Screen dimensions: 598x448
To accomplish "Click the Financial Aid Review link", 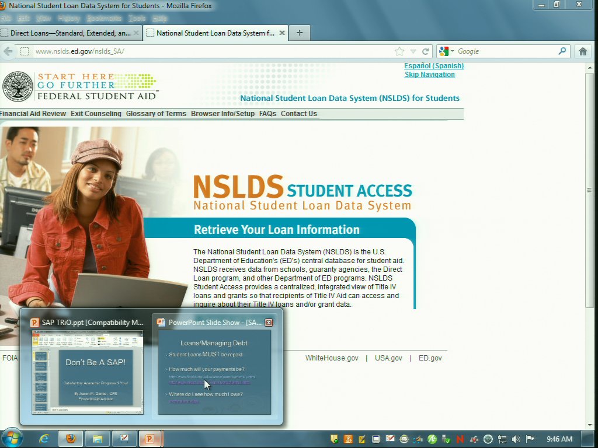I will (x=33, y=114).
